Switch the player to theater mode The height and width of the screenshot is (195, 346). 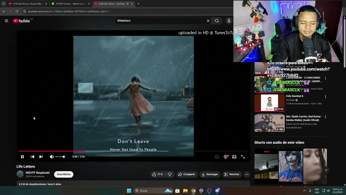tap(234, 157)
